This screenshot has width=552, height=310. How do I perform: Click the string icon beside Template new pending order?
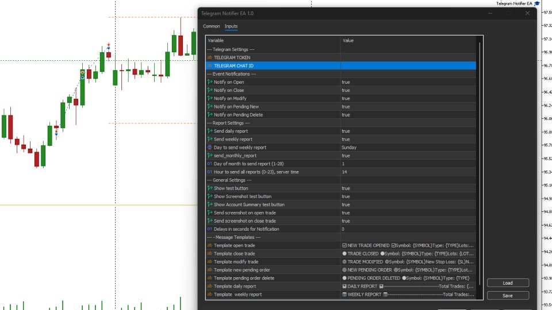pos(210,270)
